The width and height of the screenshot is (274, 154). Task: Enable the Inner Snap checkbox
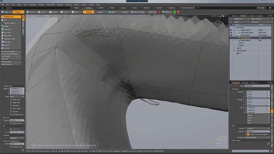coord(11,108)
